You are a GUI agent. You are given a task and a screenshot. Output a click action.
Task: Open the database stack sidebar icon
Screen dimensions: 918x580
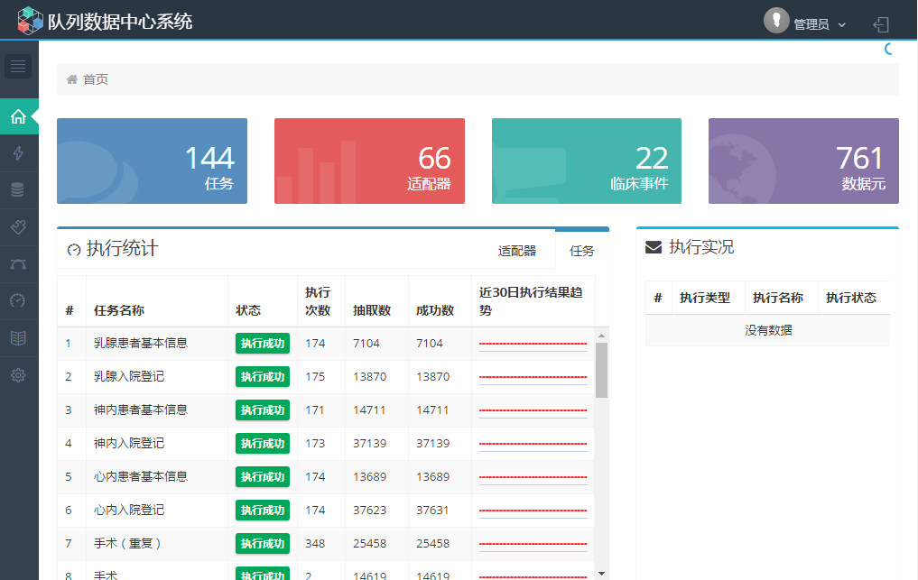(x=18, y=190)
